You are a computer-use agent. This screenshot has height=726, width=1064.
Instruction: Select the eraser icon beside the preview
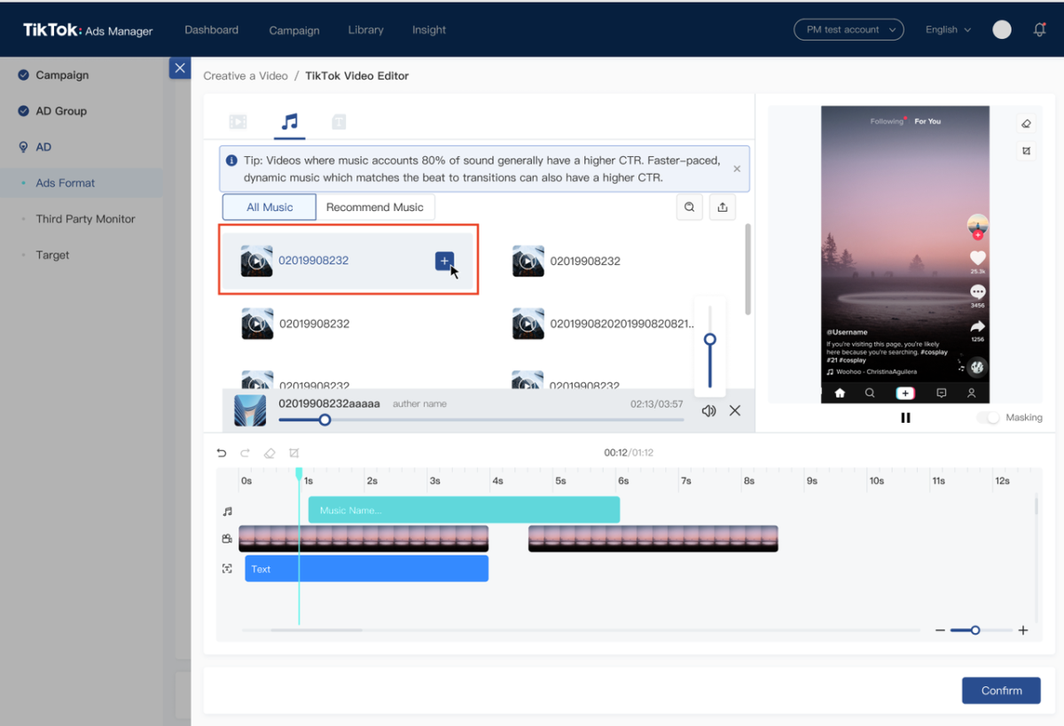1026,124
